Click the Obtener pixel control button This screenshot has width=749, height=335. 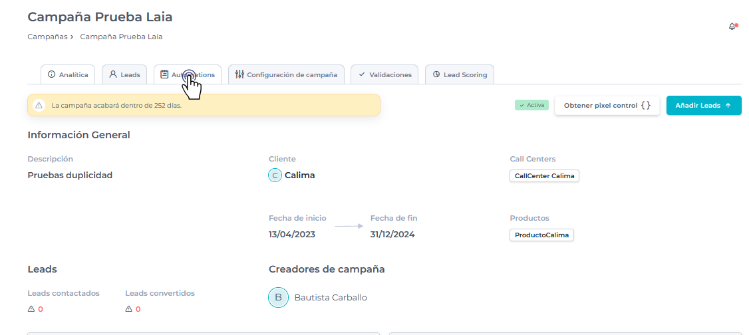click(x=607, y=105)
